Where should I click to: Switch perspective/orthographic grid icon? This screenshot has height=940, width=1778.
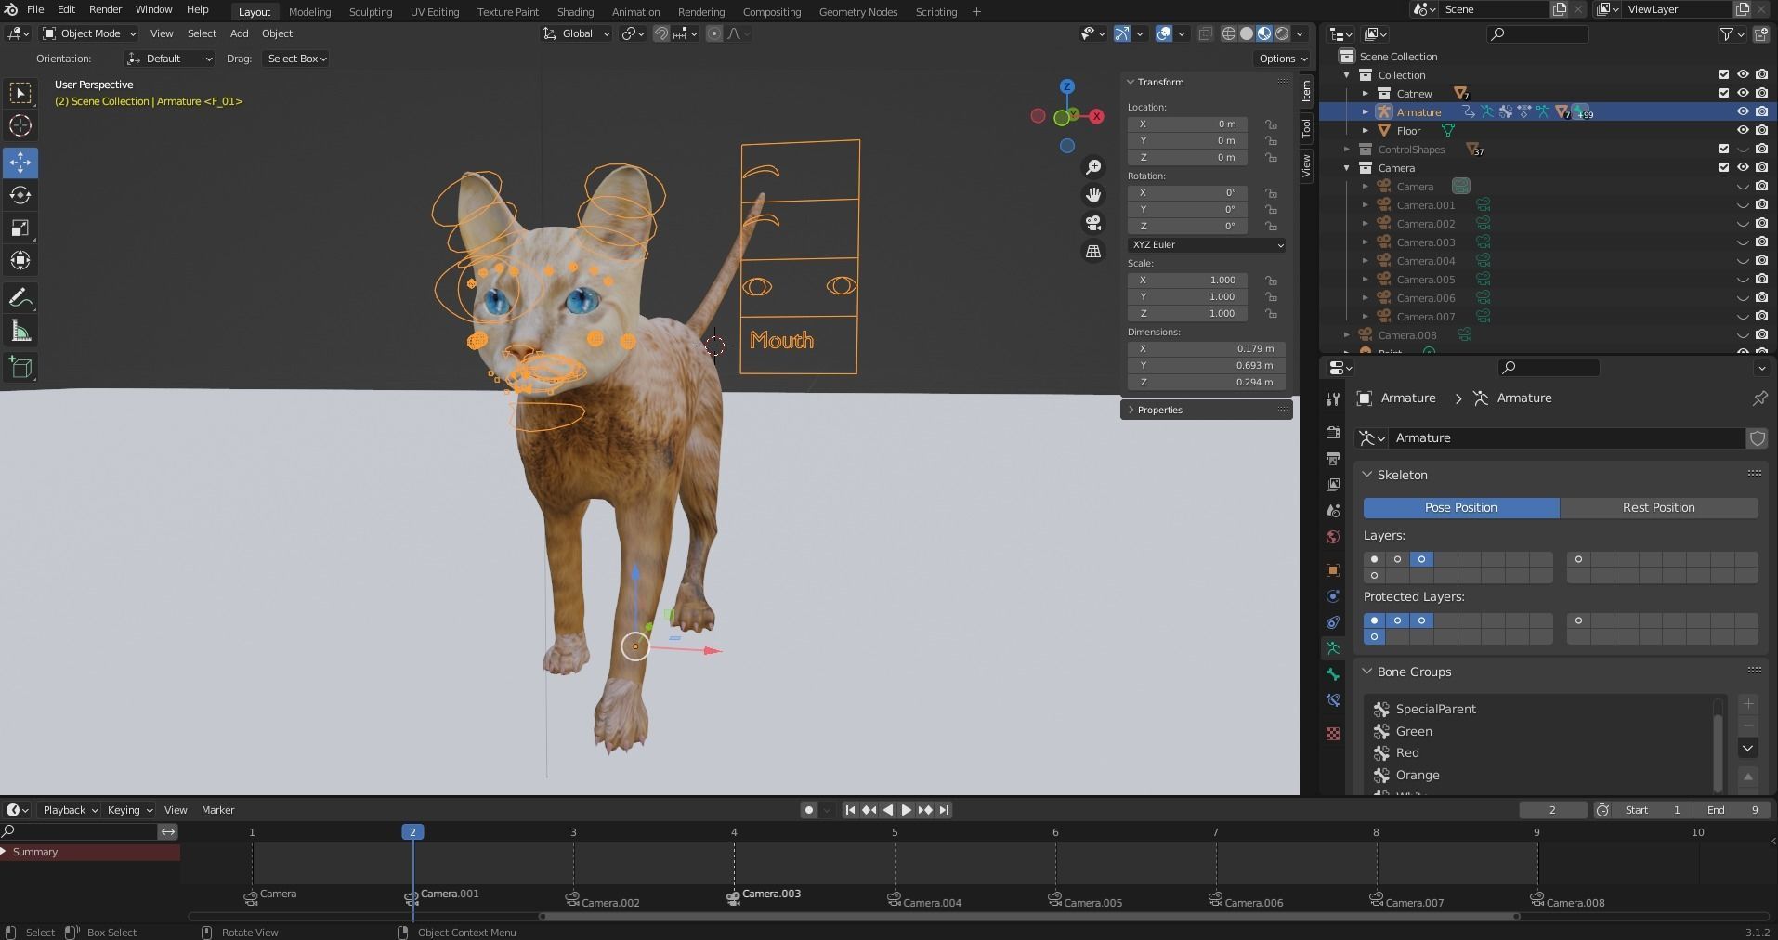point(1093,252)
